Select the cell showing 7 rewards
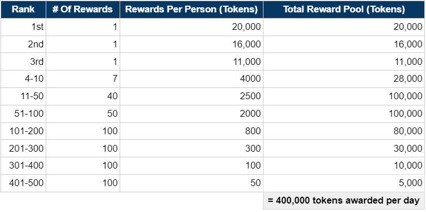The image size is (426, 212). 83,79
